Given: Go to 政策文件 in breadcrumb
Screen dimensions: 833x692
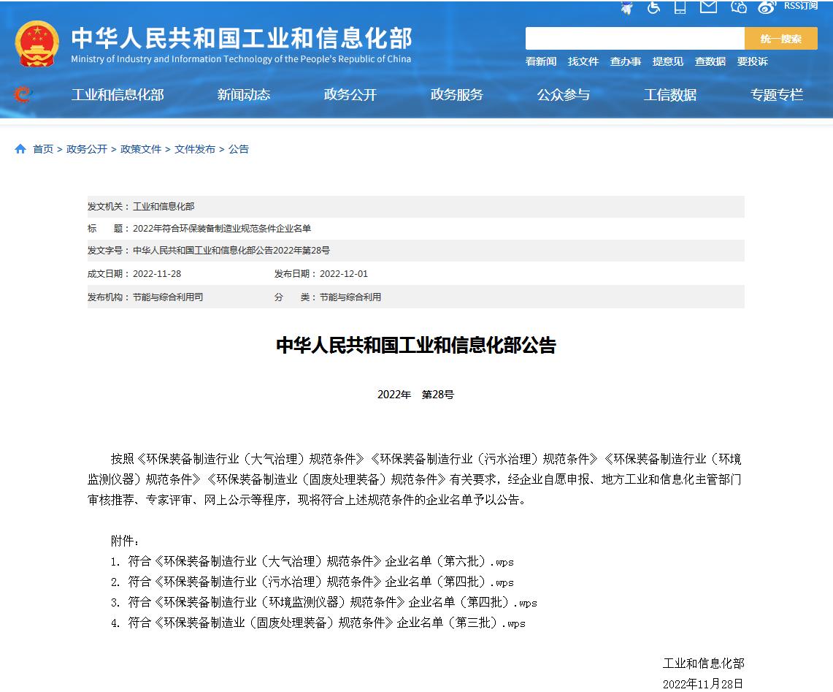Looking at the screenshot, I should pos(141,149).
